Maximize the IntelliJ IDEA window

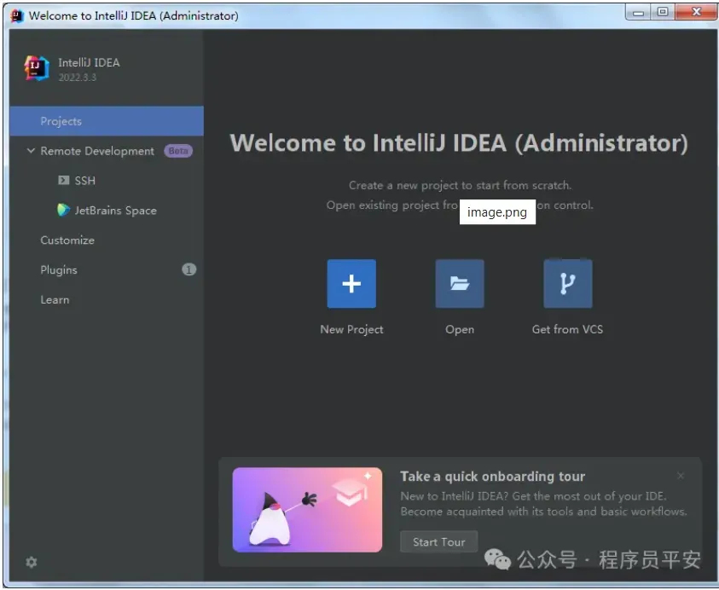[663, 13]
